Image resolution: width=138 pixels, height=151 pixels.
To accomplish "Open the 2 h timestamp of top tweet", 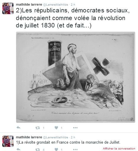I will (73, 5).
